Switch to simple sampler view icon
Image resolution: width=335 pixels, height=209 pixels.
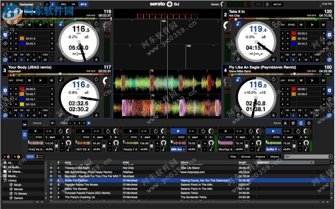[x=25, y=124]
